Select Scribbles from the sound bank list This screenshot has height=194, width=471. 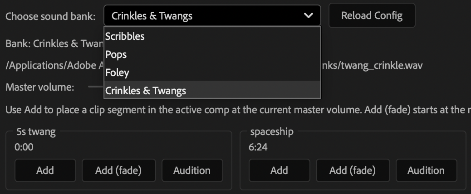coord(125,36)
